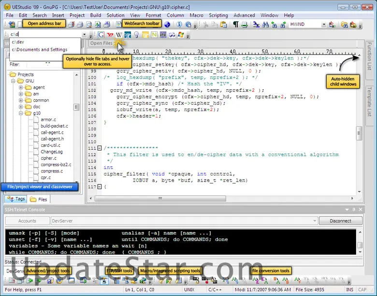Viewport: 377px width, 296px height.
Task: Click the blue globe browser icon
Action: tap(167, 24)
